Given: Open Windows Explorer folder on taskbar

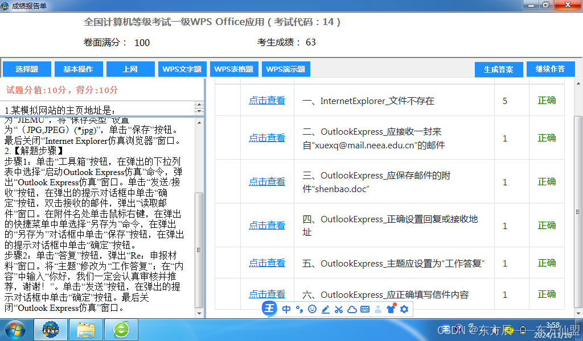Looking at the screenshot, I should coord(86,330).
